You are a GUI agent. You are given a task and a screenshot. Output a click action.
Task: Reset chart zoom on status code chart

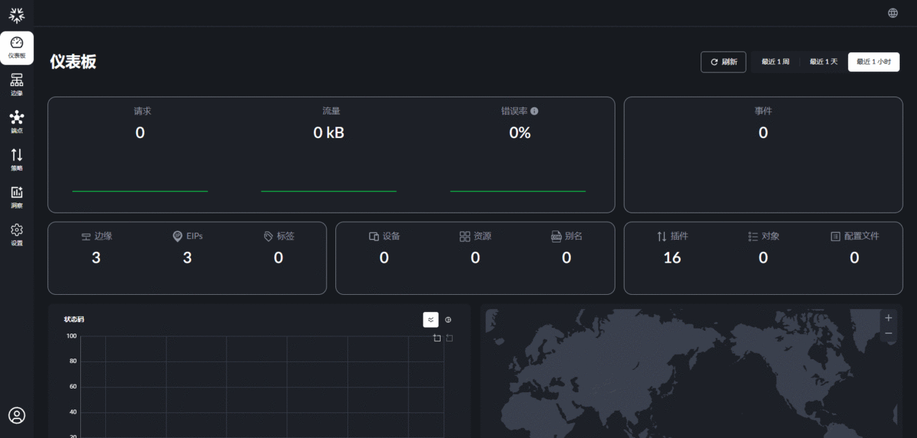449,338
